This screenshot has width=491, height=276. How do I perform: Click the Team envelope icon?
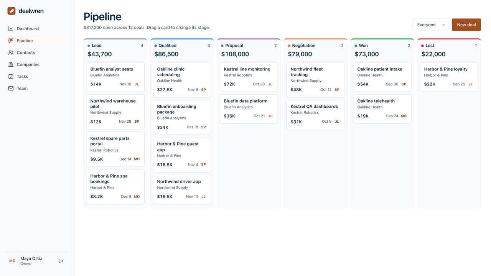tap(11, 88)
